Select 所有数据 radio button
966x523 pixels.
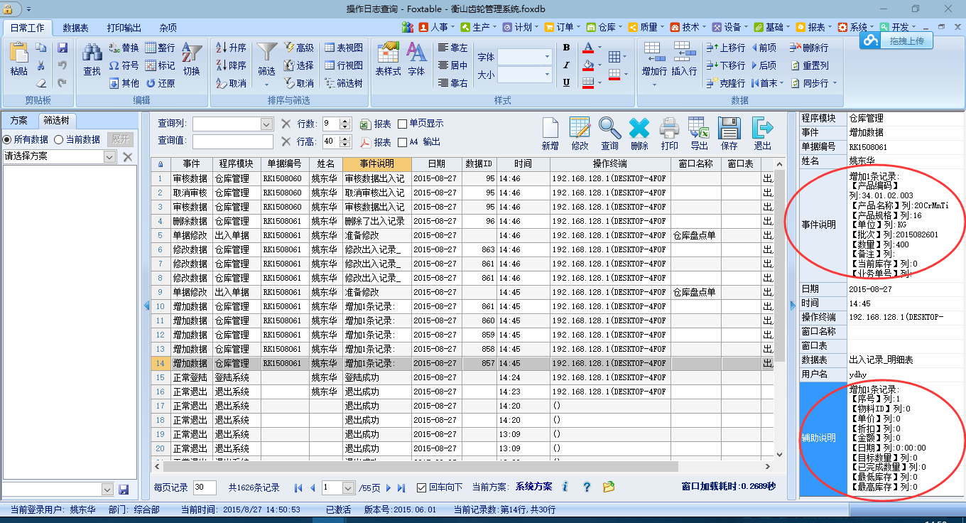tap(8, 139)
